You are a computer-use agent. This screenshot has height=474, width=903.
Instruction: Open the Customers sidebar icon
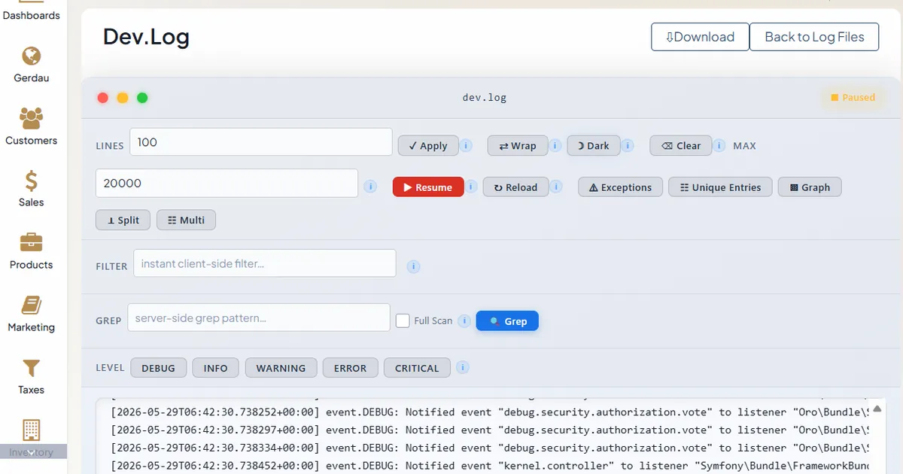click(32, 118)
